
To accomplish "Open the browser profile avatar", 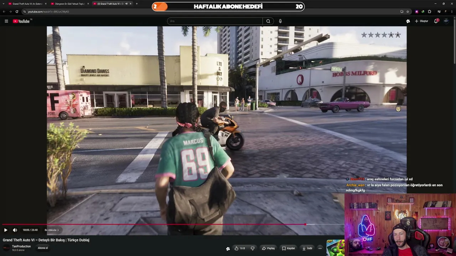I will click(445, 11).
